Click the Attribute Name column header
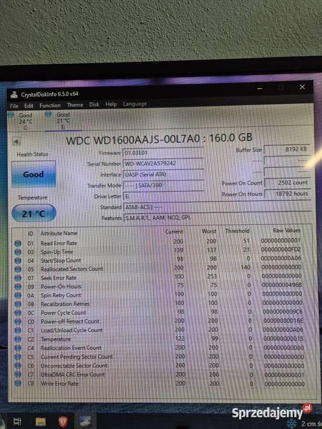This screenshot has width=322, height=429. tap(59, 233)
